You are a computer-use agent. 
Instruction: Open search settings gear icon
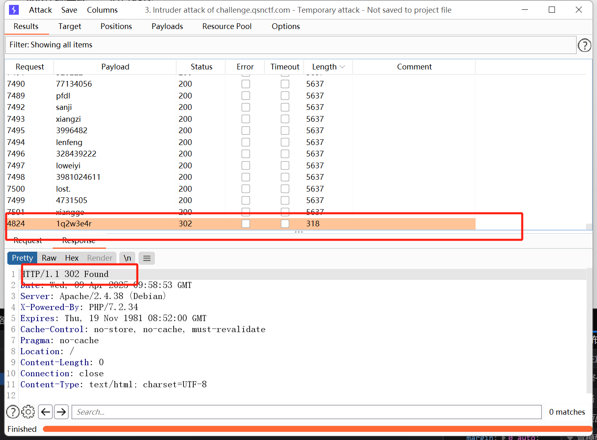click(x=28, y=412)
